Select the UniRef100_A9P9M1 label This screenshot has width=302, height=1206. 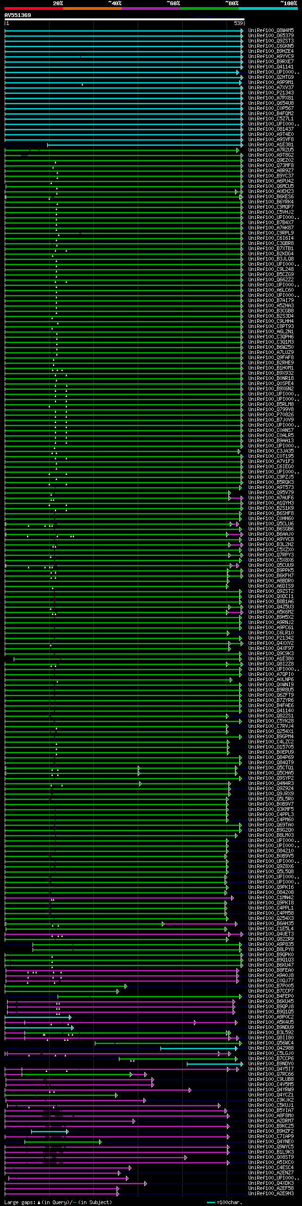click(271, 83)
